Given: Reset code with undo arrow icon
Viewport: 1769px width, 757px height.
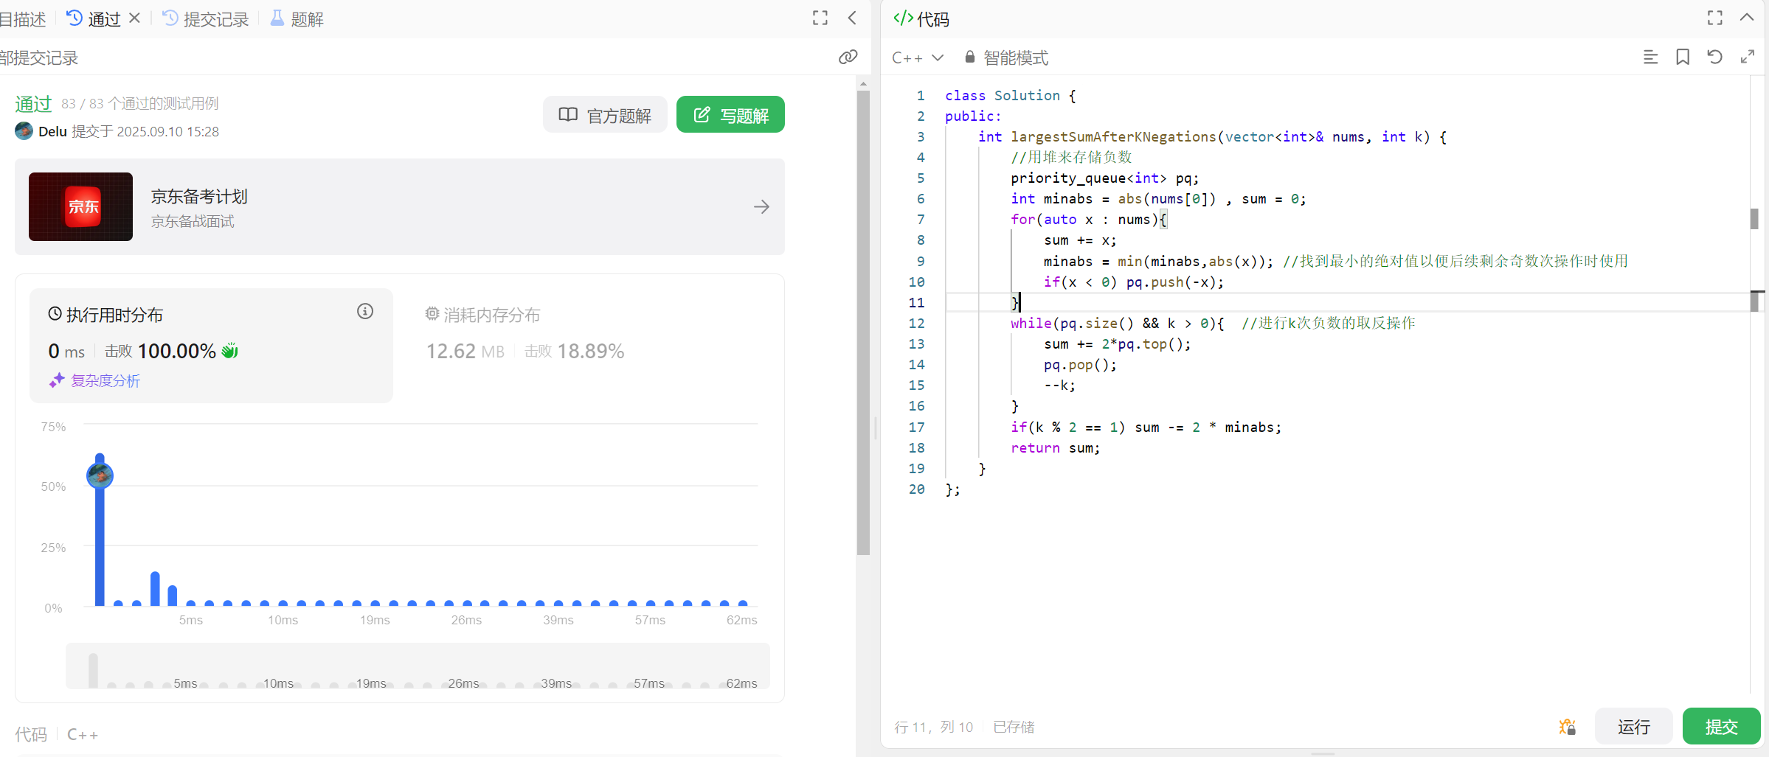Looking at the screenshot, I should click(1715, 57).
